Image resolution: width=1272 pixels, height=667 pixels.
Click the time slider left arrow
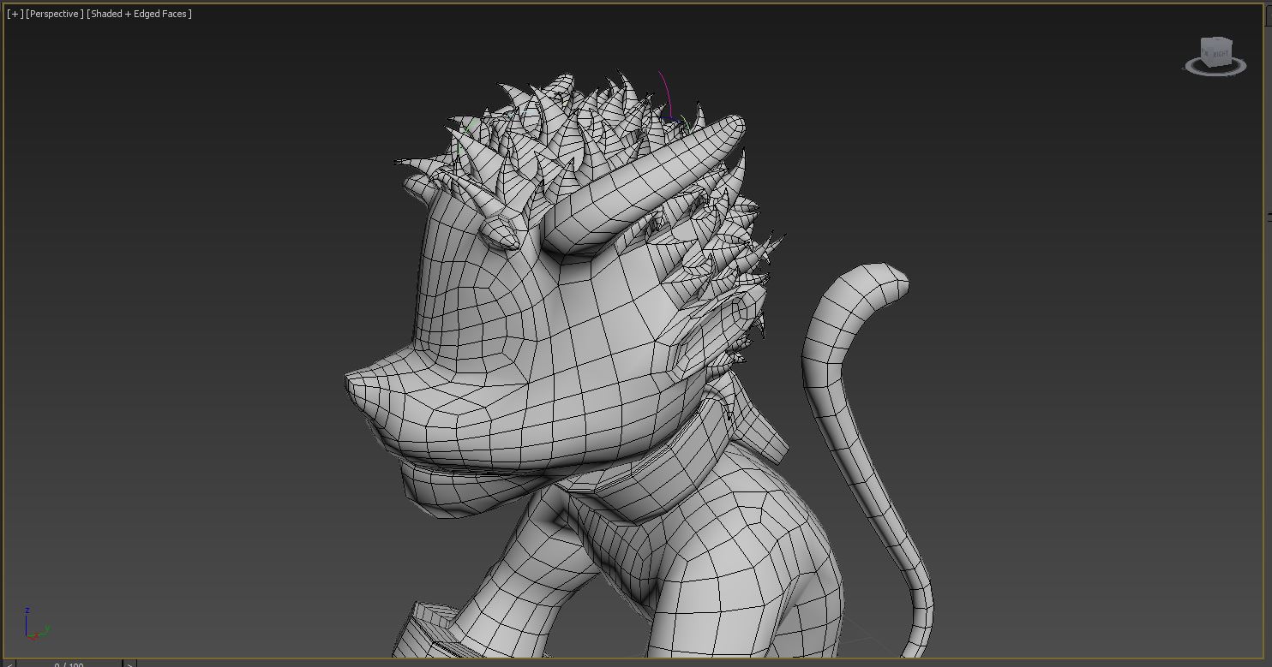tap(10, 664)
